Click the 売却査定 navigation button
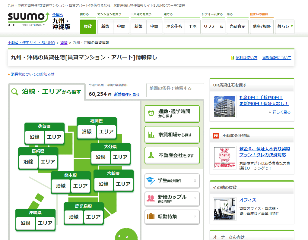The image size is (308, 240). pyautogui.click(x=237, y=26)
